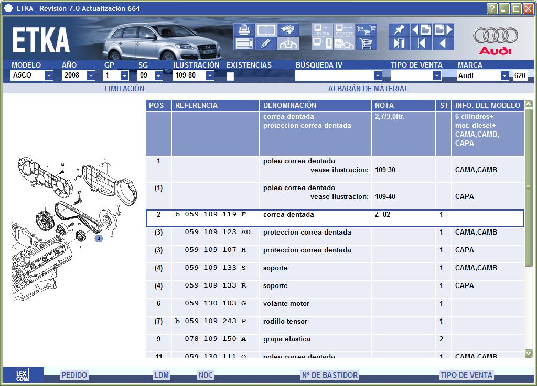Screen dimensions: 537x386
Task: Click the blank frame icon beside printer
Action: 266,30
